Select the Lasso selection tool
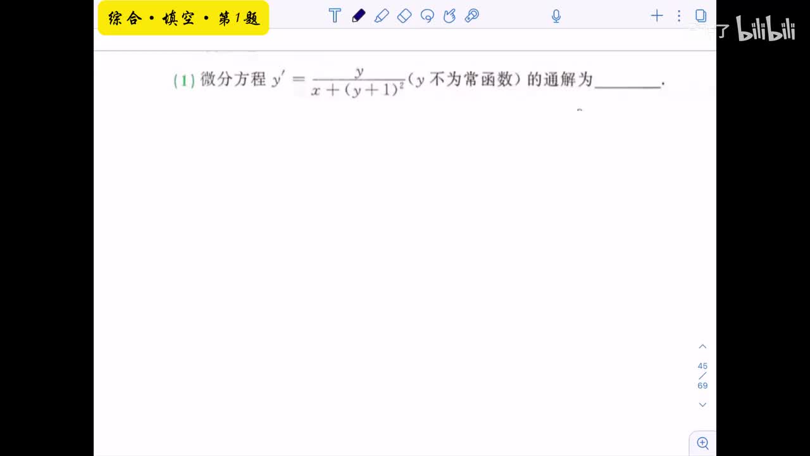 [427, 16]
